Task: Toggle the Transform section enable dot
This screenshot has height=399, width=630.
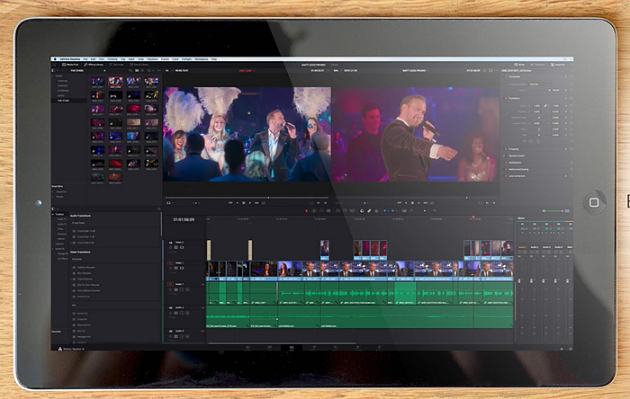Action: (x=506, y=98)
